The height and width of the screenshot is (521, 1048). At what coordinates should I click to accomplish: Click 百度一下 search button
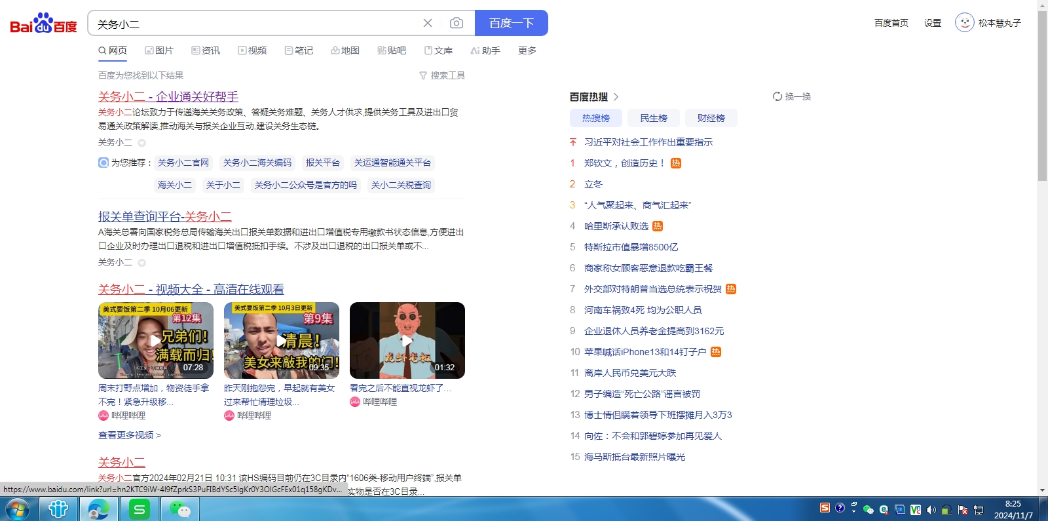coord(512,23)
